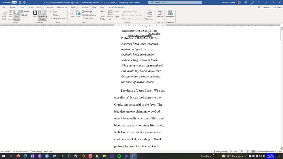The width and height of the screenshot is (283, 159).
Task: Customize Quick Access Toolbar dropdown
Action: [x=34, y=3]
